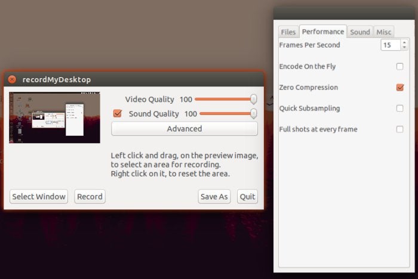Toggle the Sound Quality checkbox
This screenshot has width=418, height=279.
pos(118,113)
